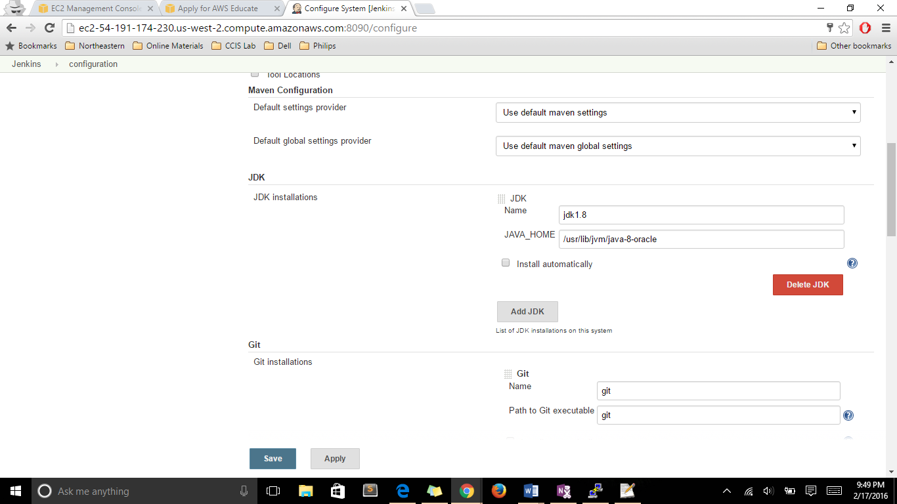Click the help icon beside Install automatically
Image resolution: width=897 pixels, height=504 pixels.
852,263
